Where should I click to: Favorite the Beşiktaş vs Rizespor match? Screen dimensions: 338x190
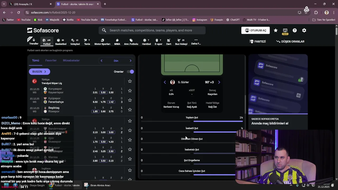click(x=130, y=110)
